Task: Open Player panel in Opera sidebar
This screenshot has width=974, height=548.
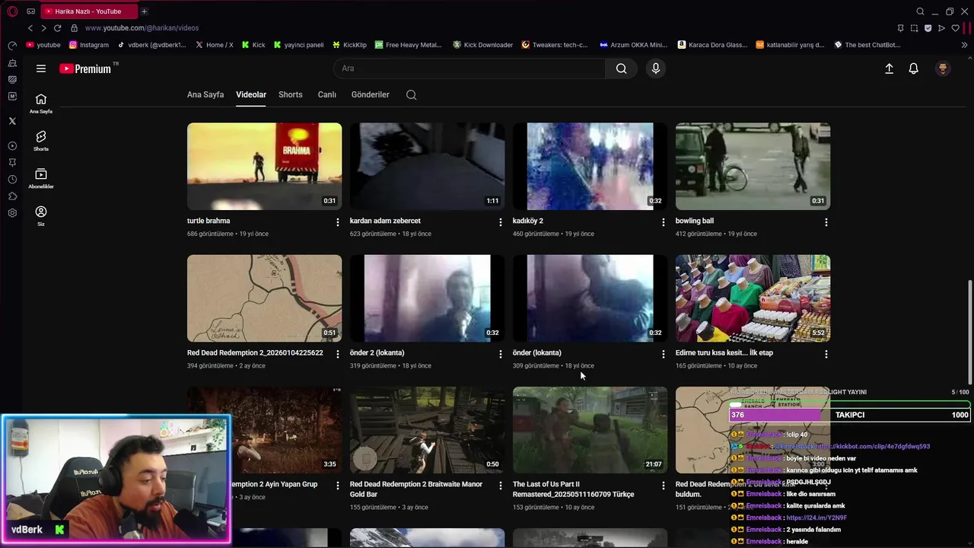Action: tap(12, 145)
